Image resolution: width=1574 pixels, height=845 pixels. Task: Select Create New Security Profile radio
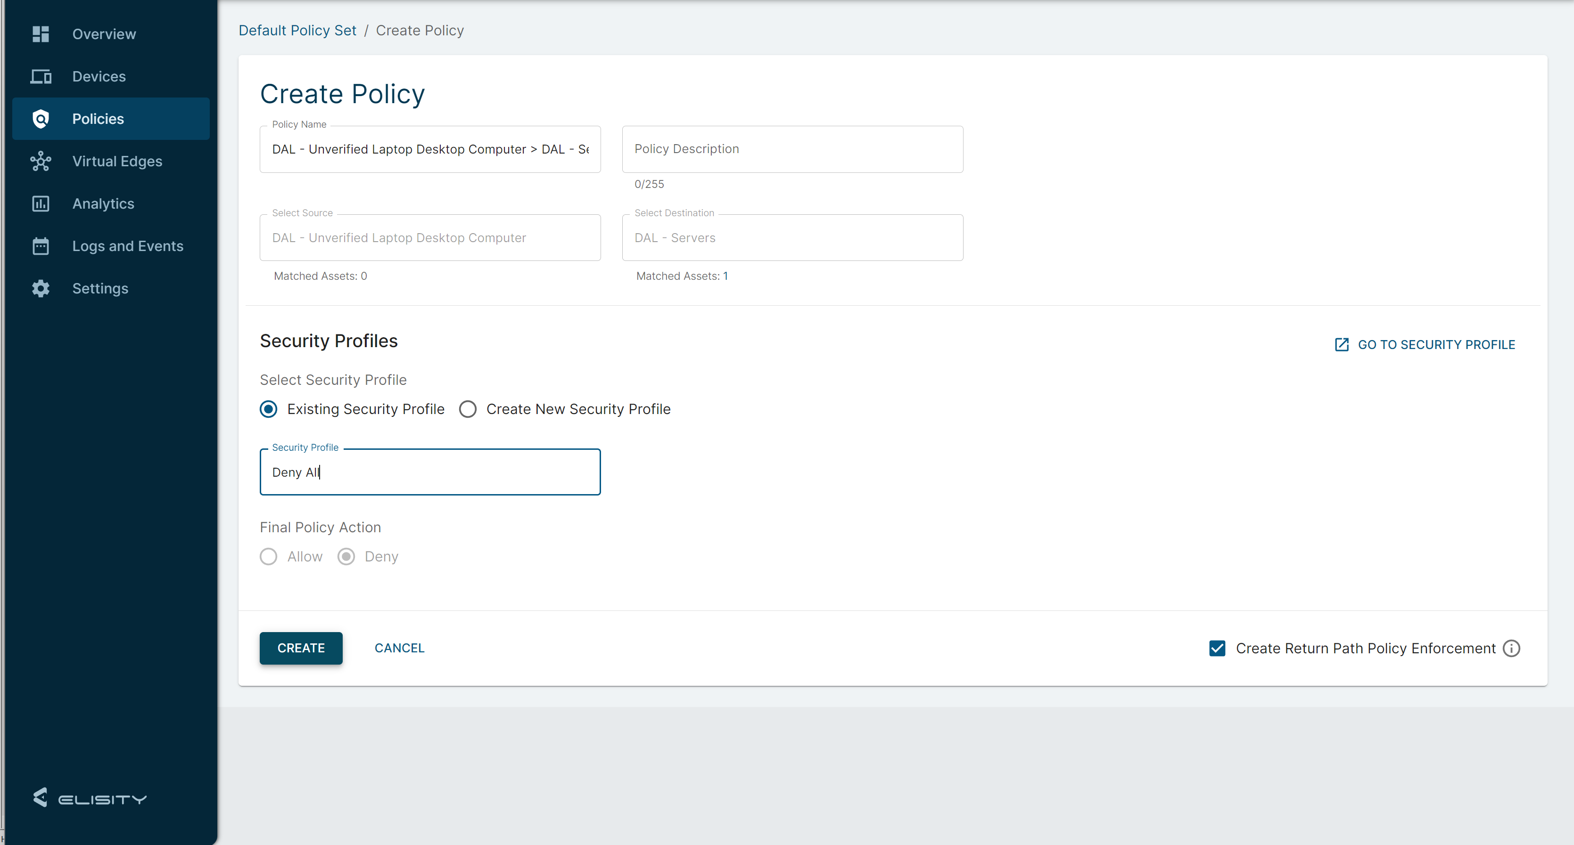(x=468, y=409)
